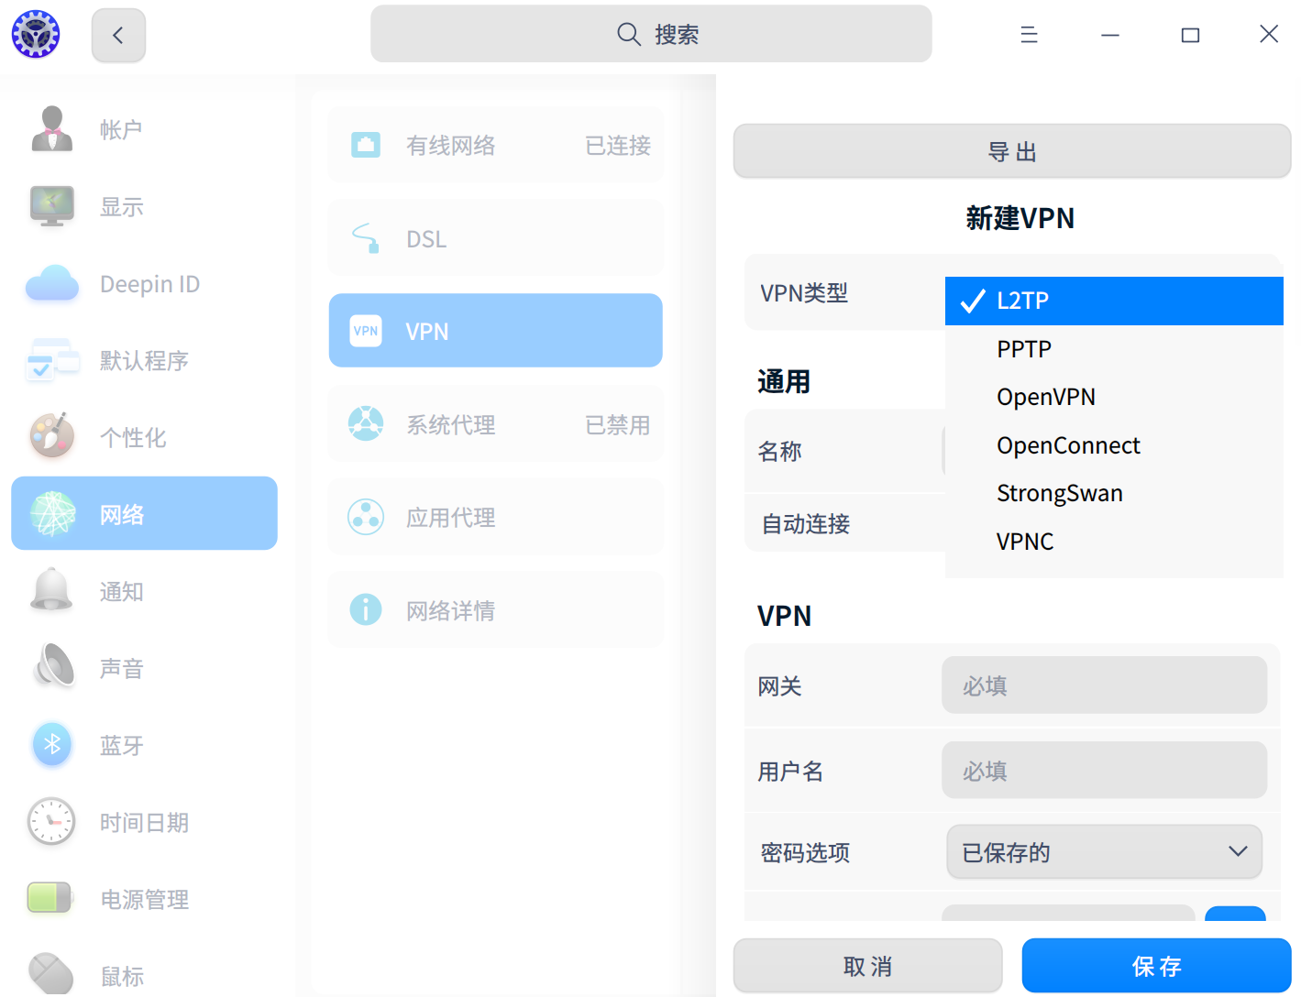The height and width of the screenshot is (997, 1301).
Task: Click the VPN类型 label
Action: (x=804, y=293)
